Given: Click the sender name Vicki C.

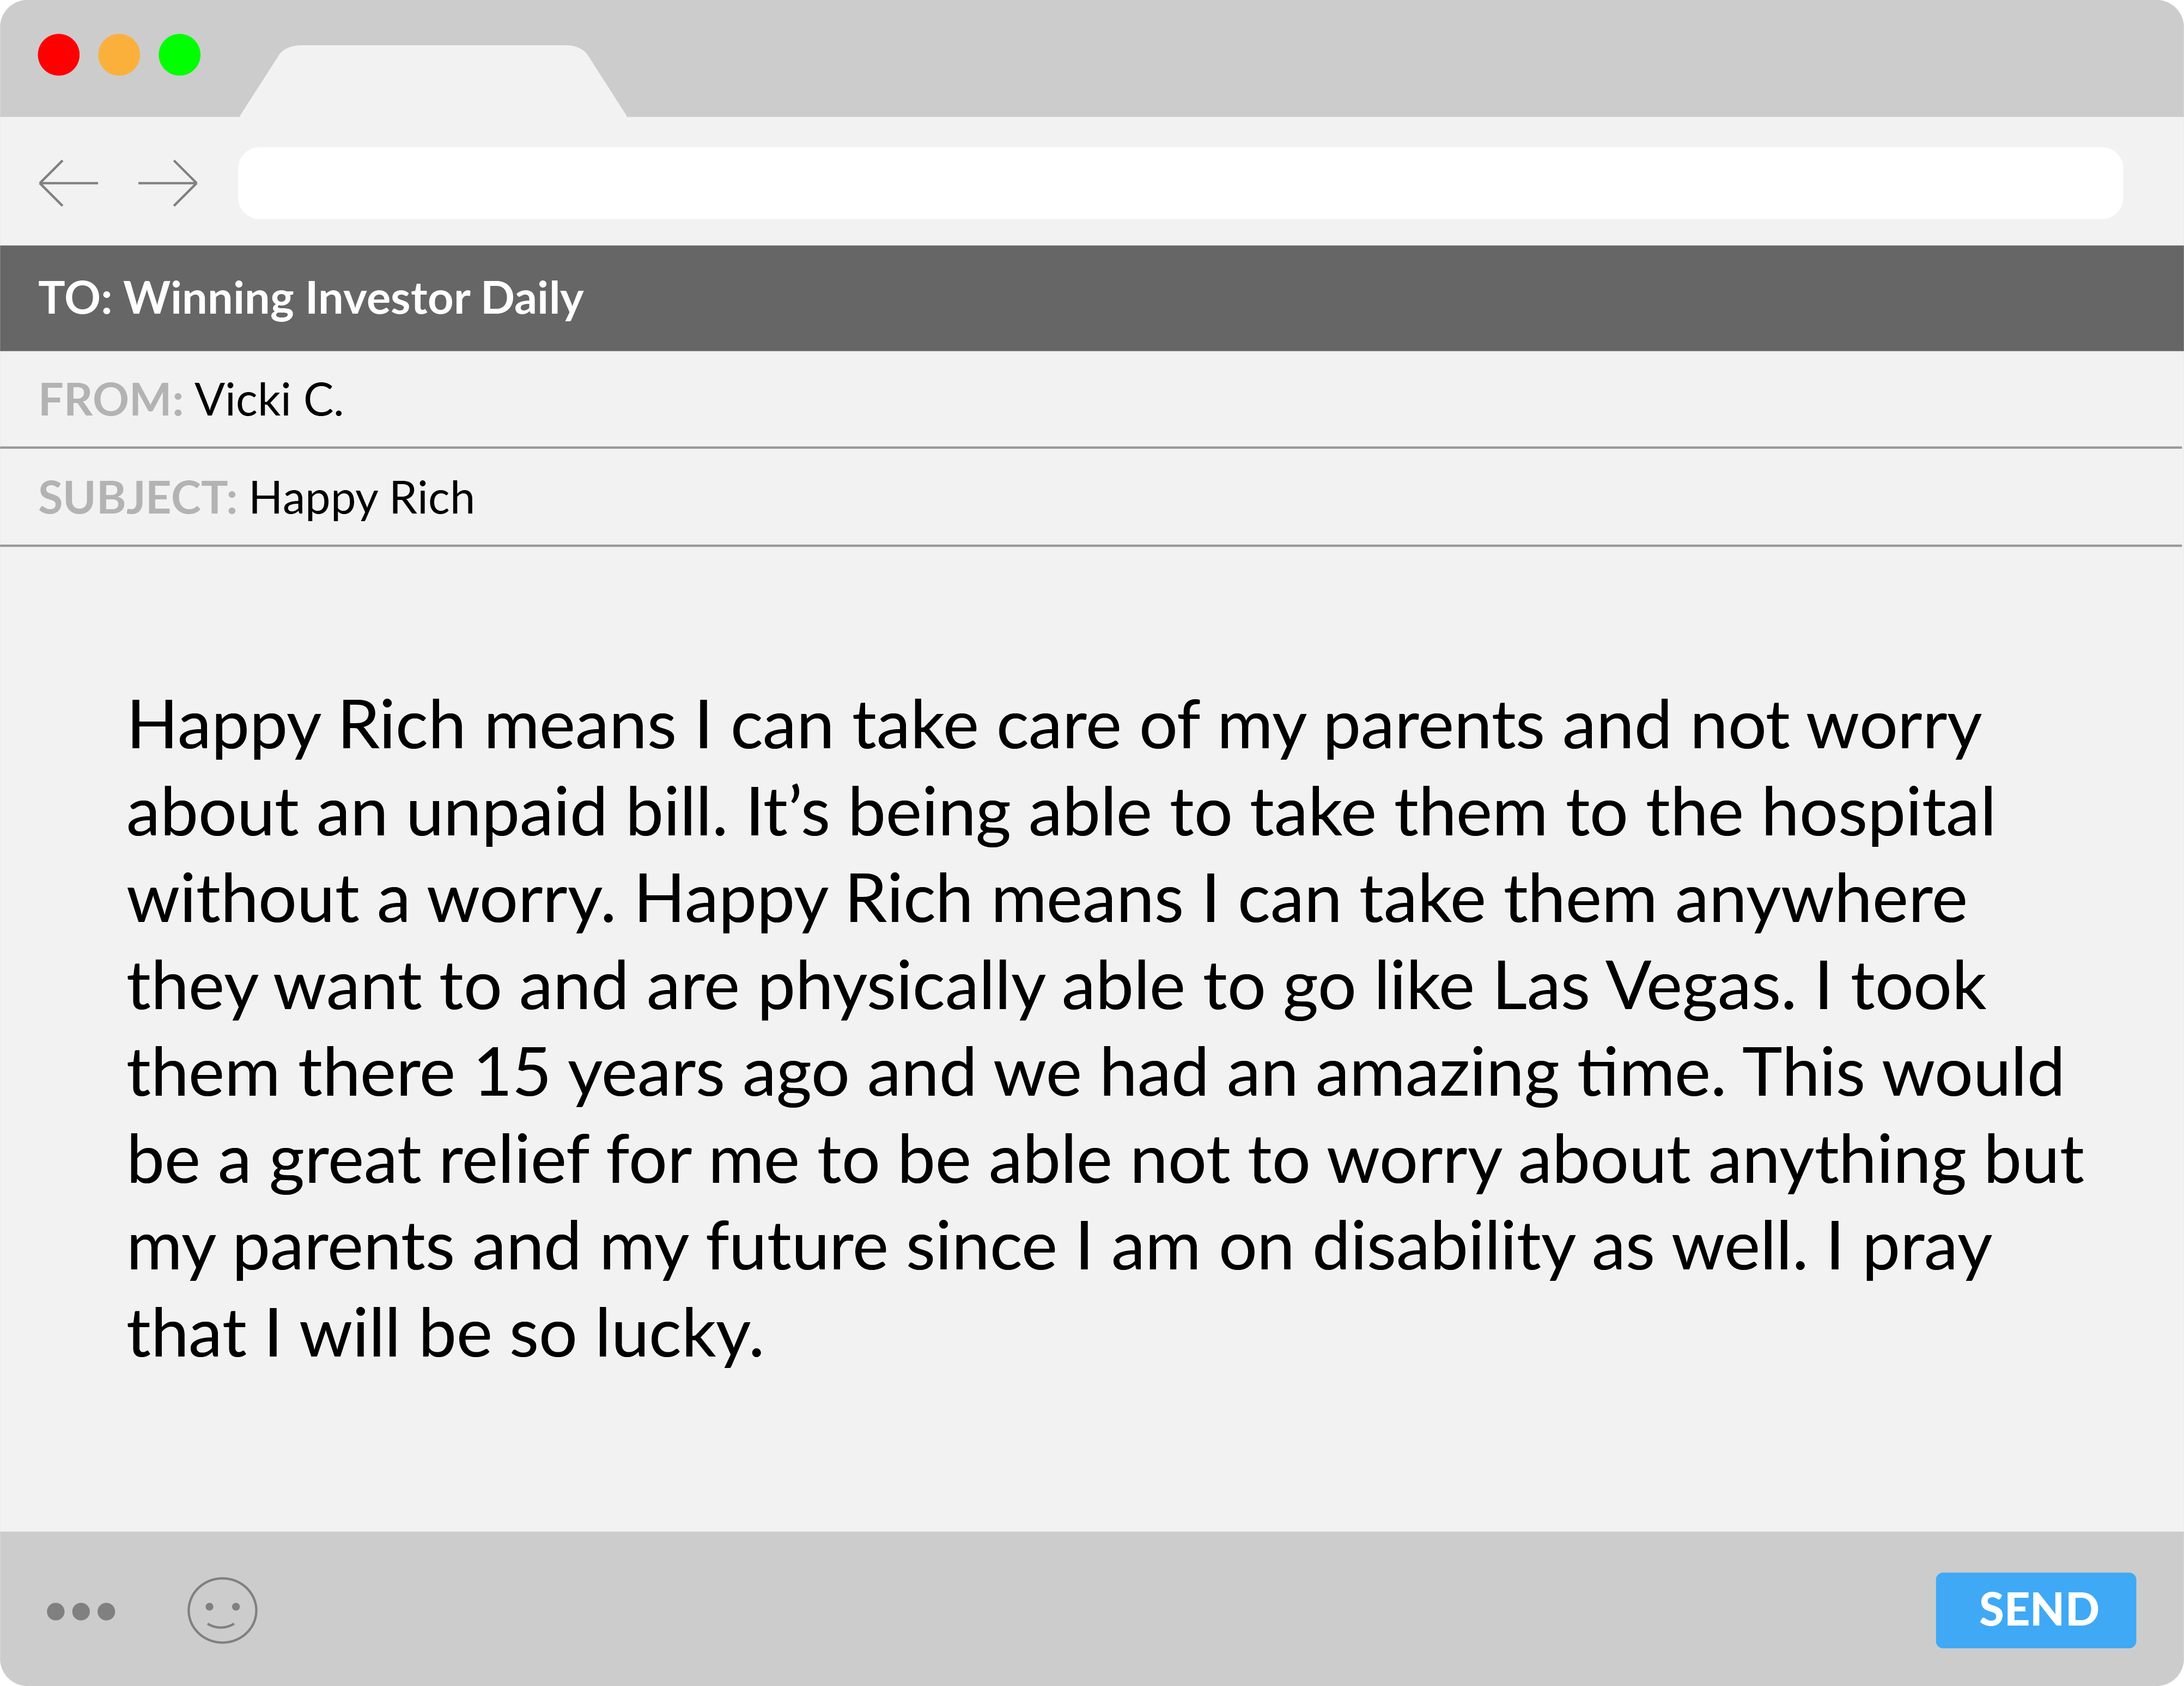Looking at the screenshot, I should point(269,400).
